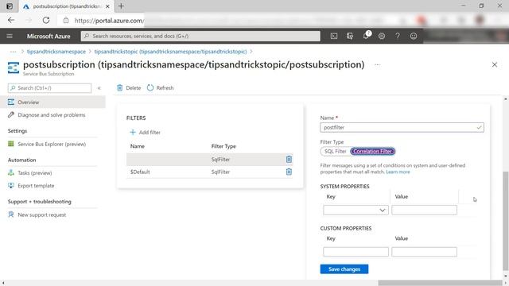Screen dimensions: 509x286
Task: Click the System Properties Value field
Action: tap(424, 210)
